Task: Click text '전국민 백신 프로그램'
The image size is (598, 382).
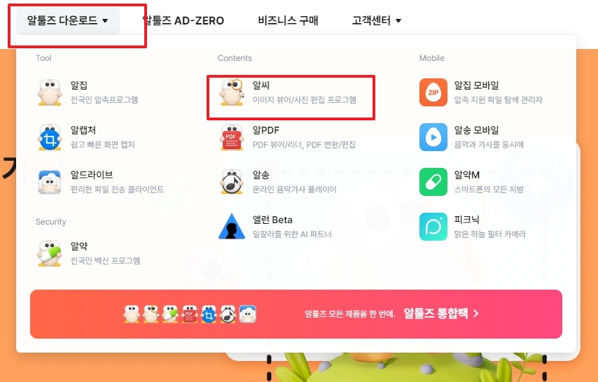Action: click(x=105, y=261)
